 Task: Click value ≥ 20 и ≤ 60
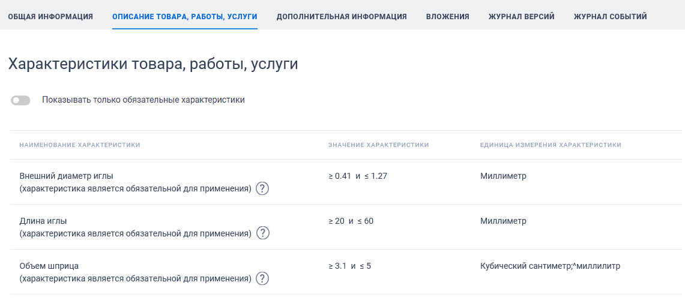(x=351, y=221)
